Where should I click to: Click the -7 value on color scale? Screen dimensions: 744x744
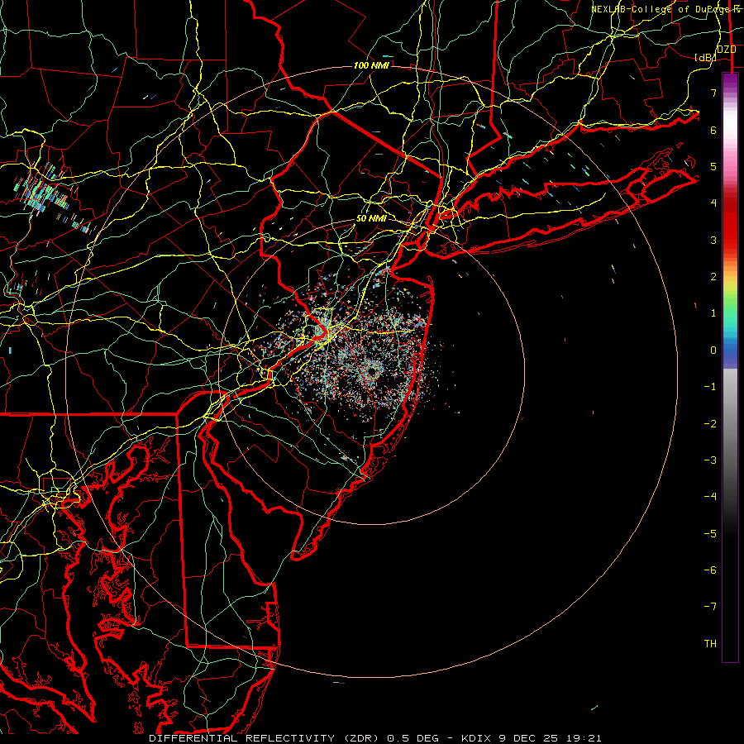point(710,607)
